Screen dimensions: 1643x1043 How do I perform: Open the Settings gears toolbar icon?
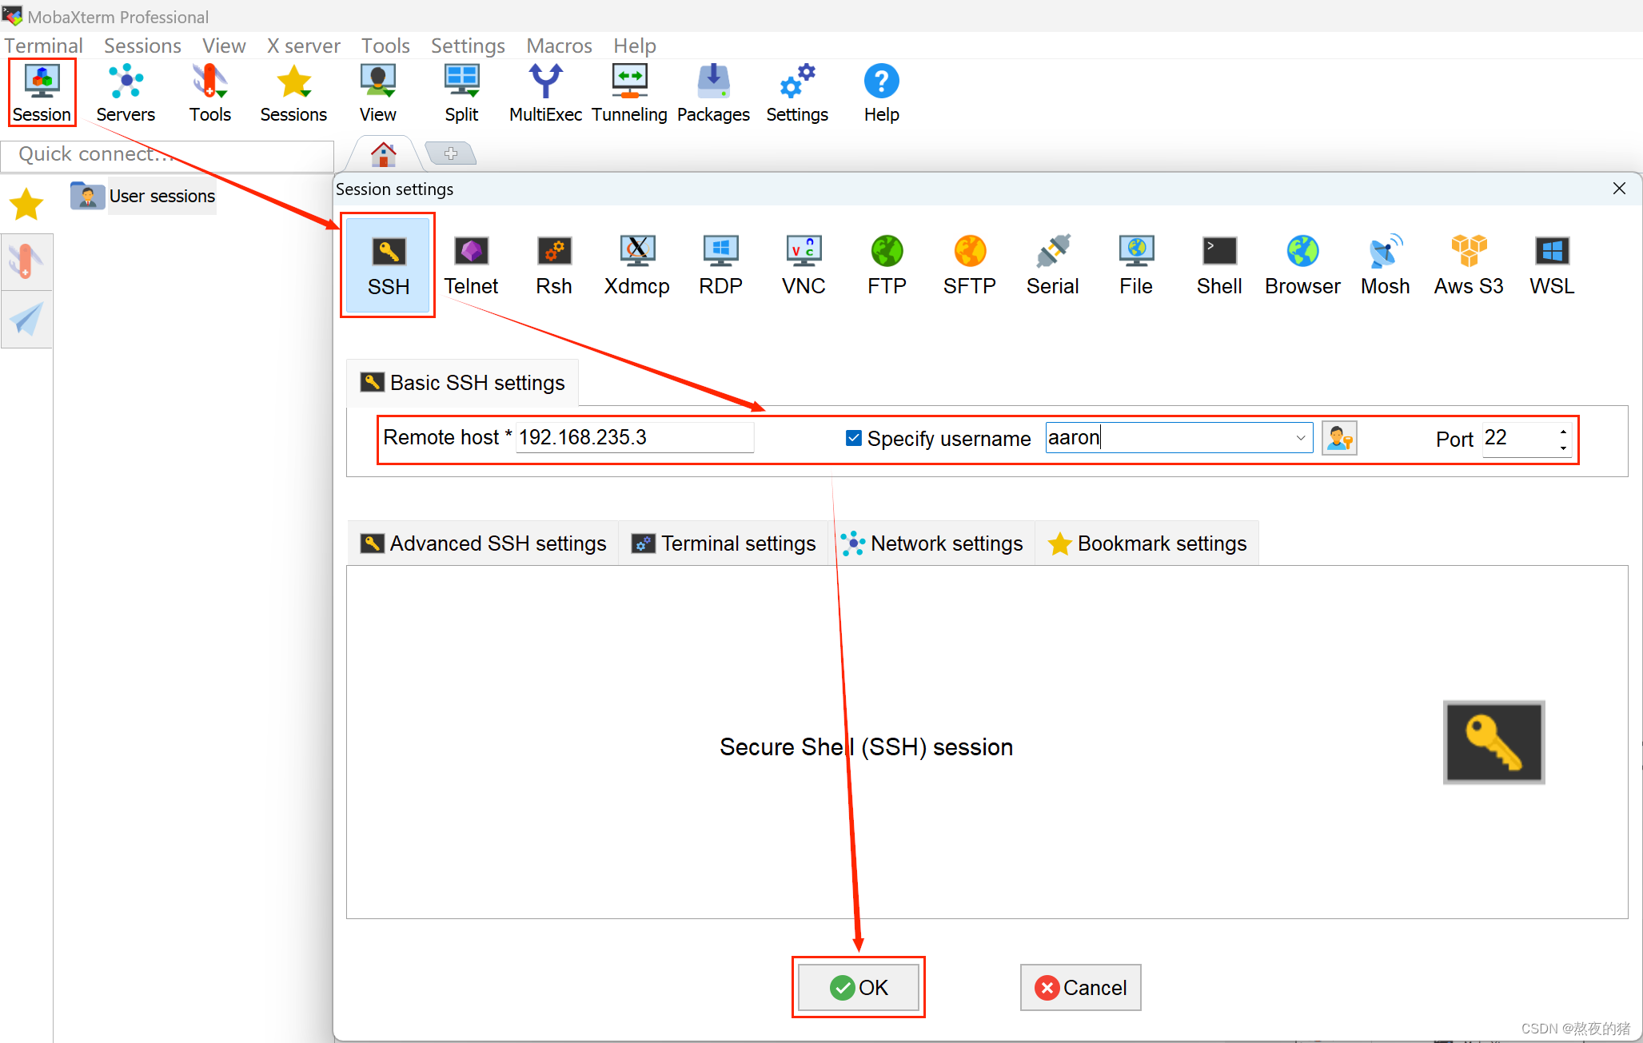(x=797, y=93)
